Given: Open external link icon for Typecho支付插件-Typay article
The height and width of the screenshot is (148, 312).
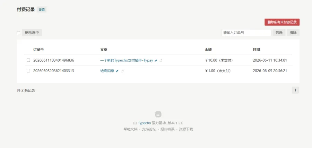Looking at the screenshot, I should [x=161, y=61].
